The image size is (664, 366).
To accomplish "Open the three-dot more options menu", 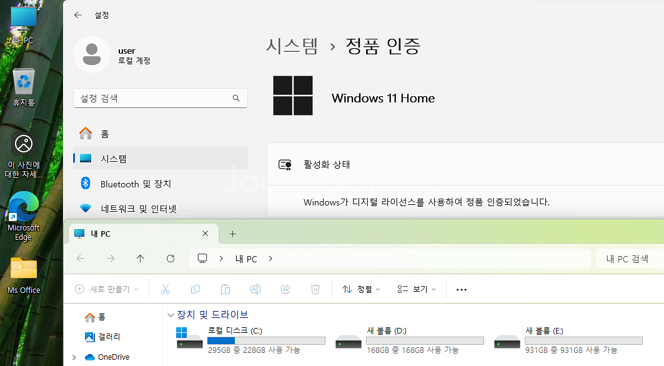I will (462, 290).
